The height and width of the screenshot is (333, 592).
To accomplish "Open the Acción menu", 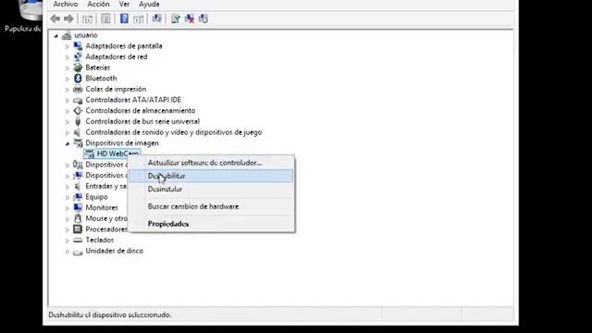I will (x=98, y=4).
